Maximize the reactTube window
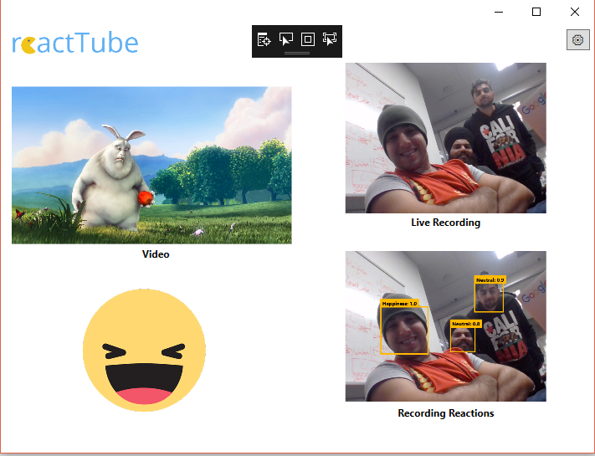The width and height of the screenshot is (595, 456). click(x=536, y=13)
